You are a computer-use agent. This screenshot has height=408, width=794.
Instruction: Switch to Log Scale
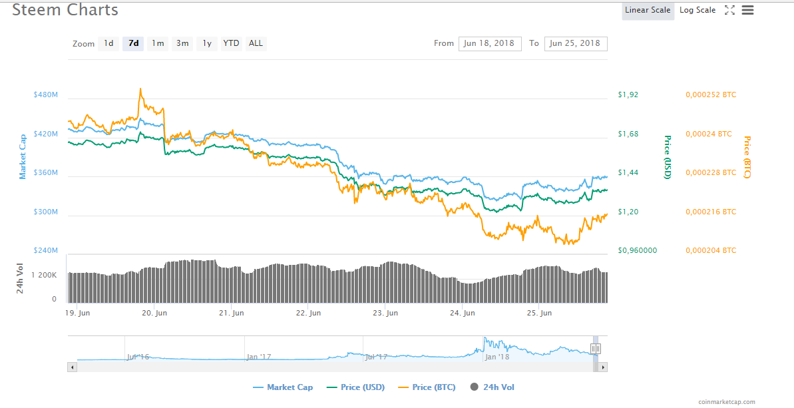[697, 10]
